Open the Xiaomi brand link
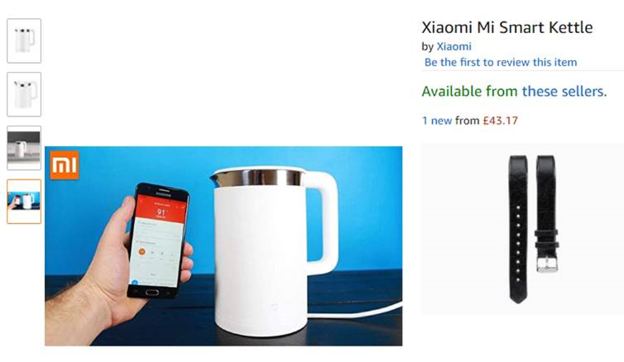The width and height of the screenshot is (624, 362). tap(454, 46)
